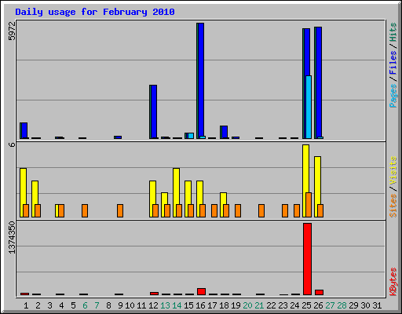Click green day label 7
Screen dimensions: 402x314
point(97,305)
